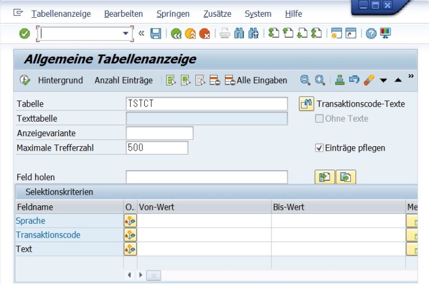This screenshot has width=429, height=284.
Task: Click the search-help button beside Tabelle field
Action: tap(307, 104)
